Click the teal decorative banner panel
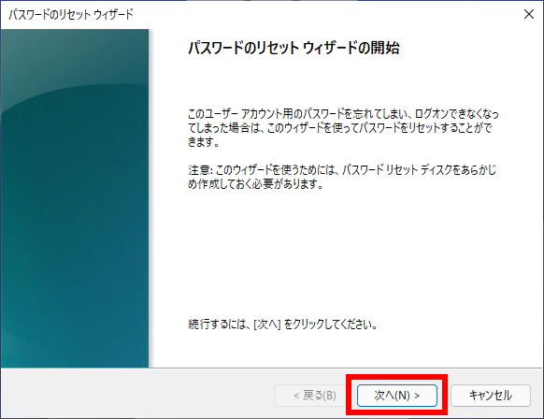 click(x=75, y=198)
